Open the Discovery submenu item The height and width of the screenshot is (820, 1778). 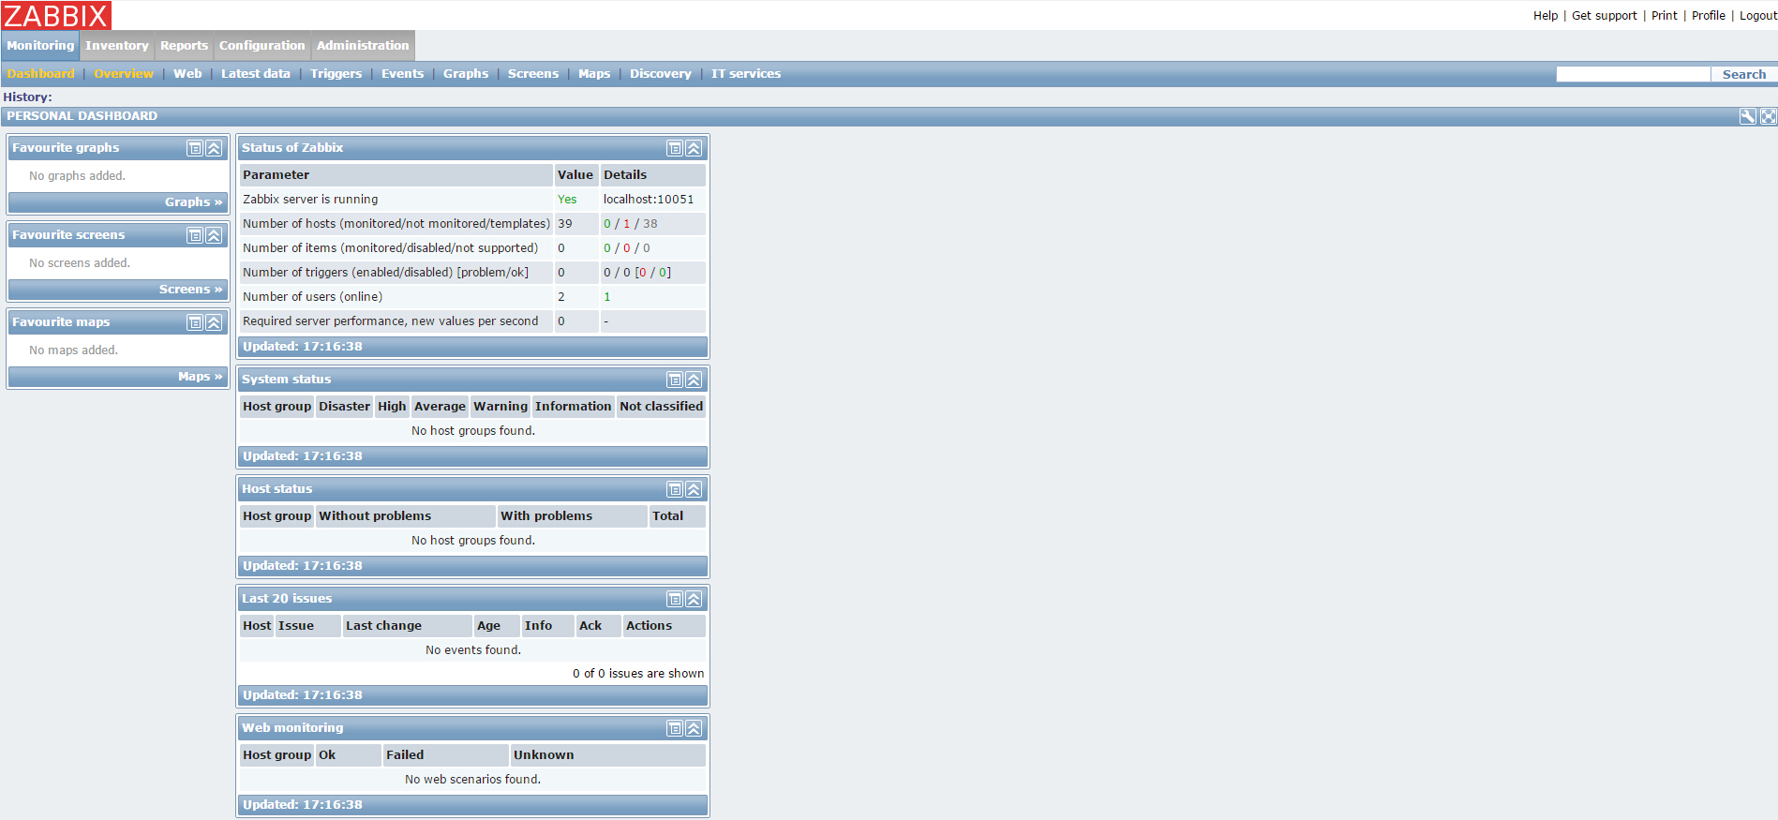point(660,74)
